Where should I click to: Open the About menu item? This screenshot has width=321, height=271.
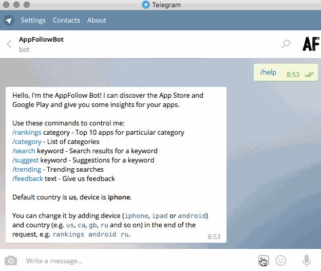click(x=97, y=21)
